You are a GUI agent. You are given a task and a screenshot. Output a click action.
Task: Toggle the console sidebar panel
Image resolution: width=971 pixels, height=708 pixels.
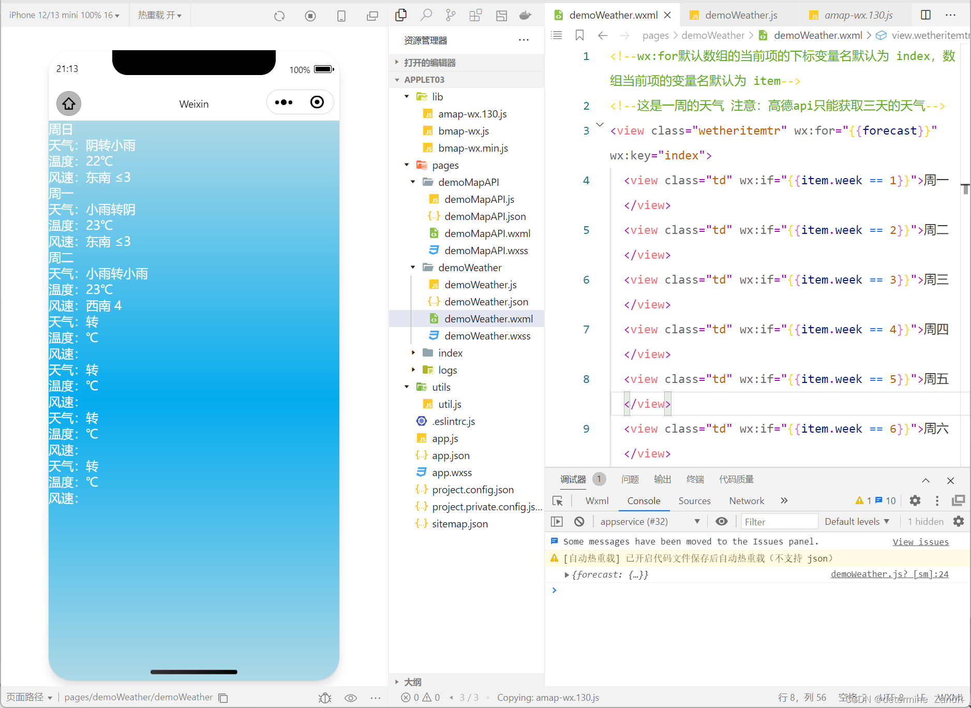point(557,522)
